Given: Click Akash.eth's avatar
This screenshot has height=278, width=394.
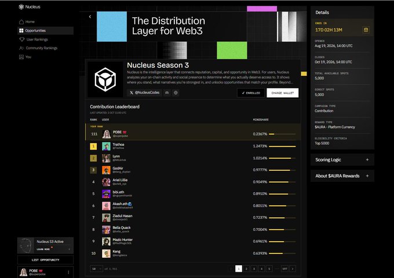Looking at the screenshot, I should 106,206.
